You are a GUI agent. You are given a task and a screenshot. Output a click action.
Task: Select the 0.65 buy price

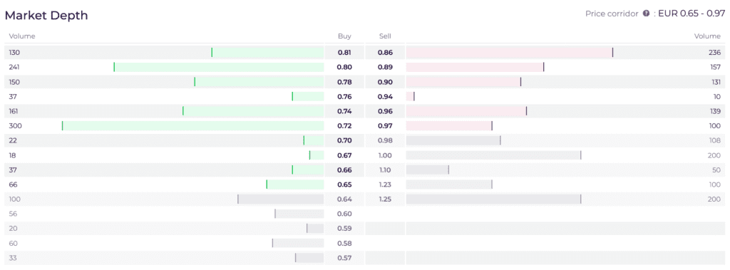[344, 185]
